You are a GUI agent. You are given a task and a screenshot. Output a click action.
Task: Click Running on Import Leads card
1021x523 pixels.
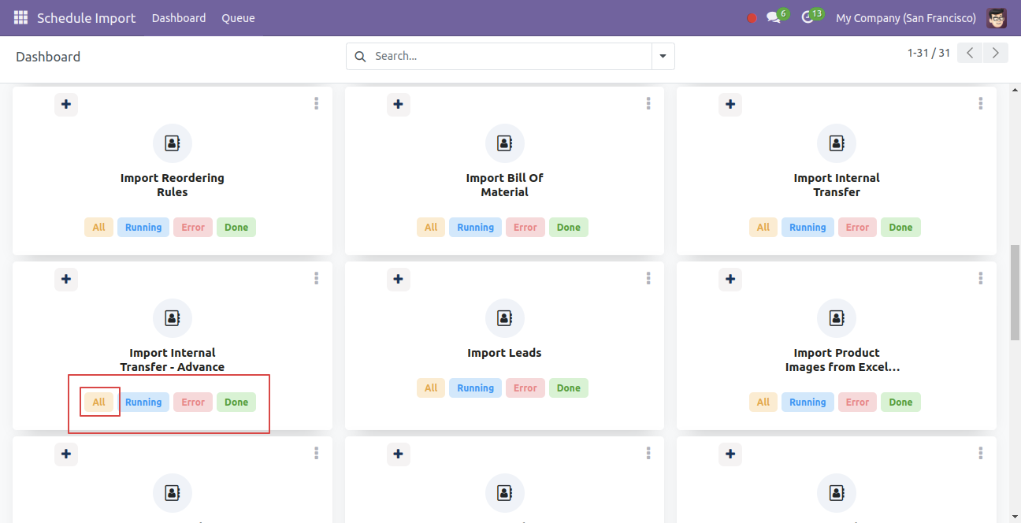476,388
